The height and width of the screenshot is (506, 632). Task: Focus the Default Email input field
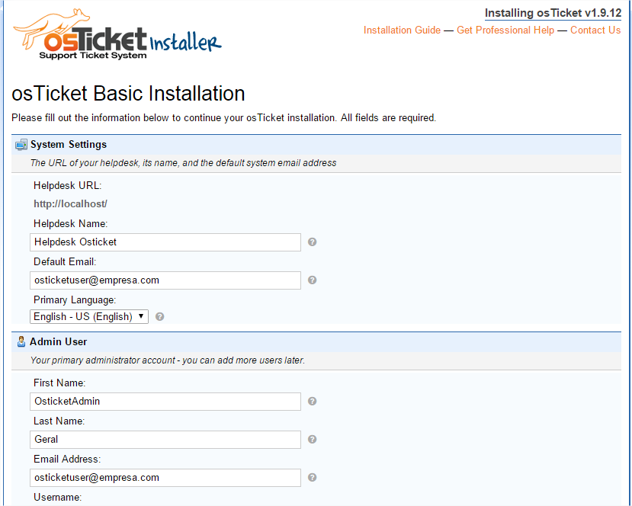pos(165,280)
